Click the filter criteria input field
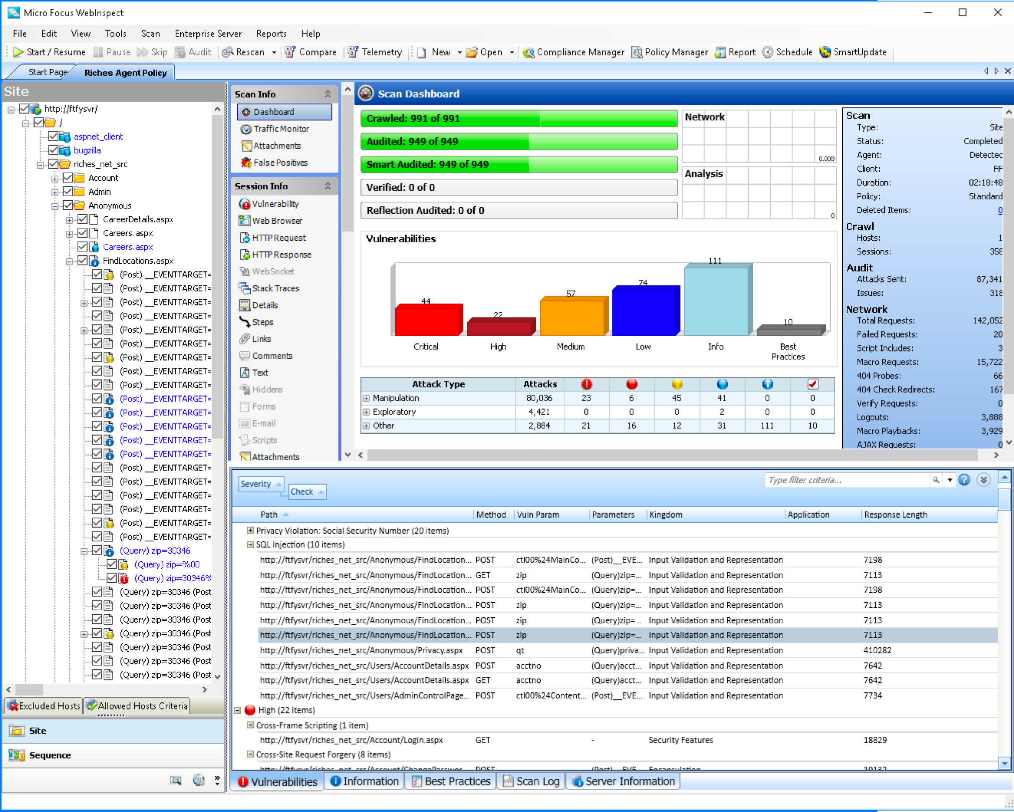Image resolution: width=1014 pixels, height=812 pixels. pyautogui.click(x=846, y=480)
